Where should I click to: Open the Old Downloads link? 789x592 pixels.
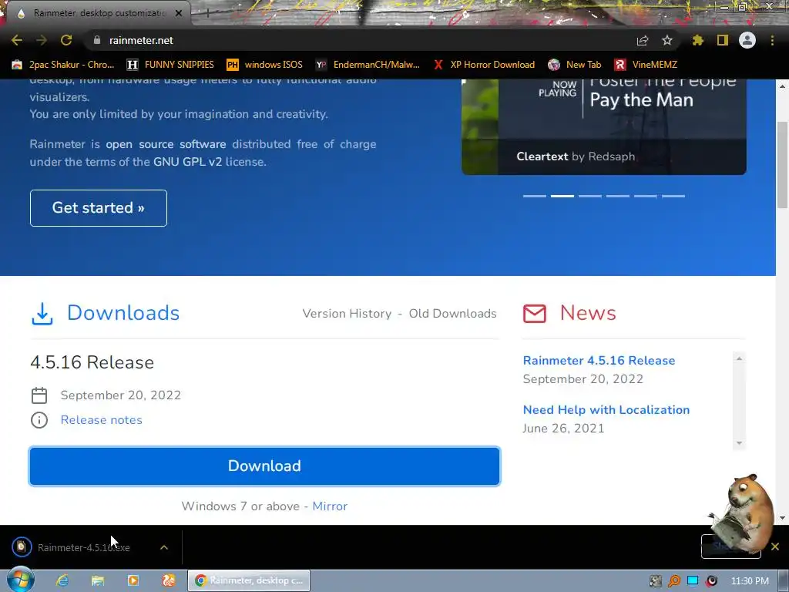pos(452,313)
